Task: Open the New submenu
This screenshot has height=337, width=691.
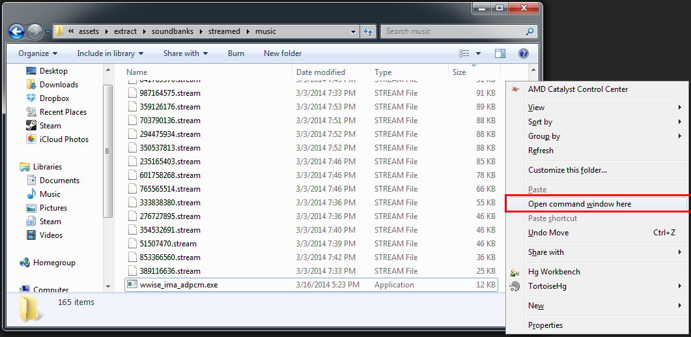Action: tap(597, 306)
